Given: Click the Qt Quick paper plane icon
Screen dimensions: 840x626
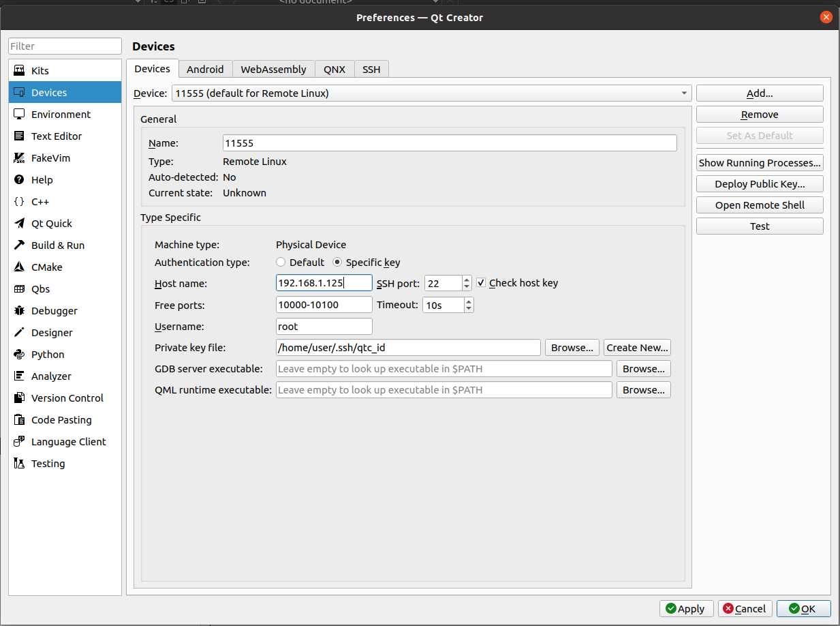Looking at the screenshot, I should click(x=19, y=224).
